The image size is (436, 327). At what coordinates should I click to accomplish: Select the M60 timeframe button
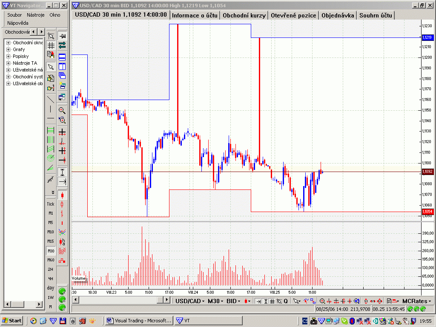click(x=51, y=260)
